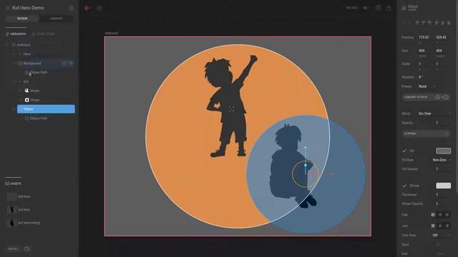Viewport: 458px width, 257px height.
Task: Open the settings icon in top toolbar
Action: (x=379, y=8)
